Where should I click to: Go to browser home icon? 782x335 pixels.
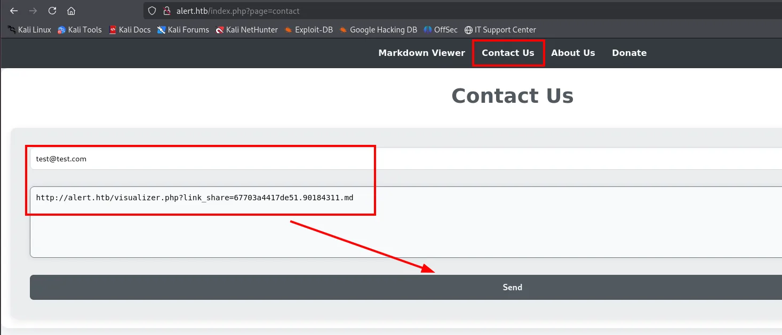(x=71, y=11)
